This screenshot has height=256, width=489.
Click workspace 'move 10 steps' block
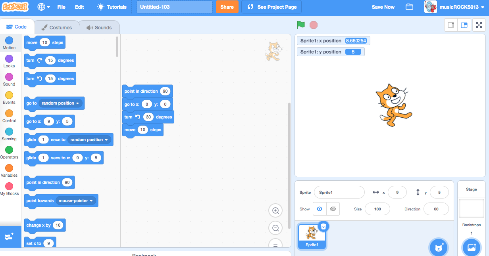click(x=143, y=130)
